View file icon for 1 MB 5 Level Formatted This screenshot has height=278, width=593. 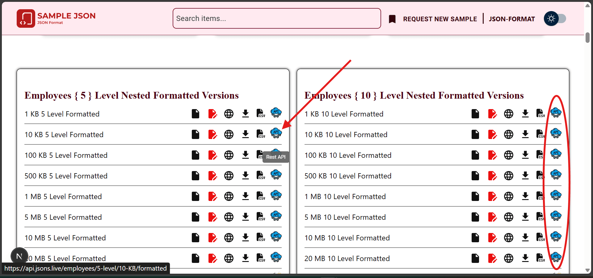tap(196, 196)
